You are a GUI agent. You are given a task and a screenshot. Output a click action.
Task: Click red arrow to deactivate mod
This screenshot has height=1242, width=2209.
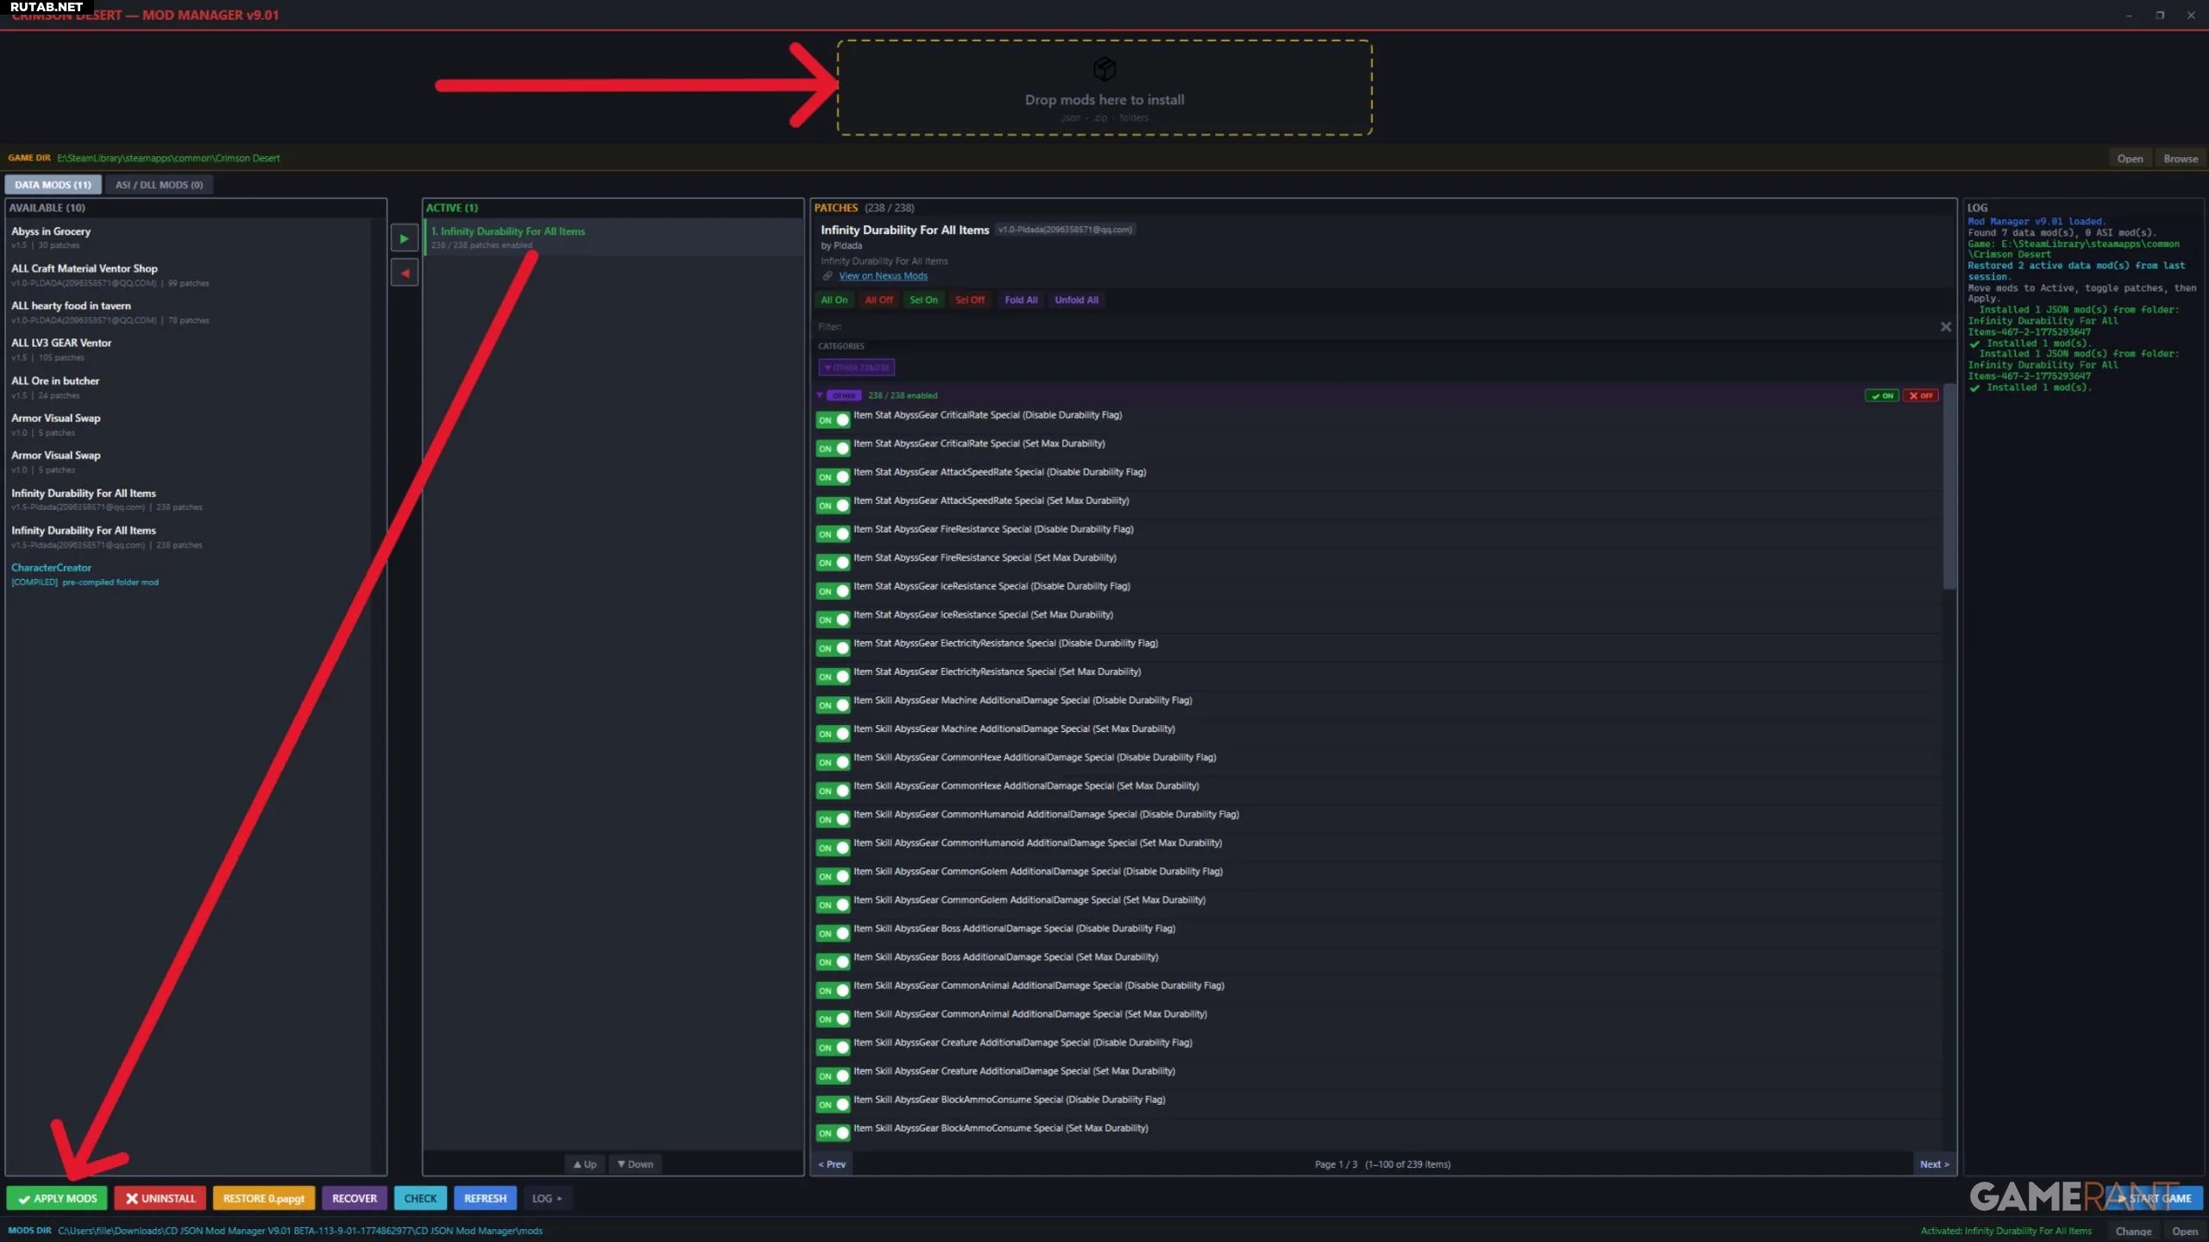(x=404, y=274)
